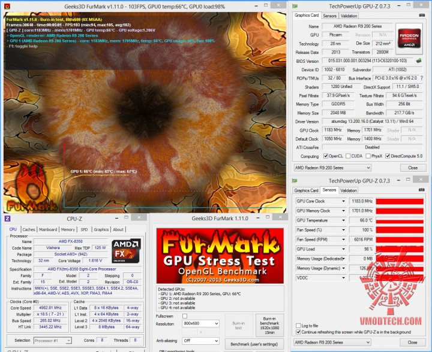432x352 pixels.
Task: Open the GPU Temperature sensor dropdown
Action: pyautogui.click(x=343, y=220)
